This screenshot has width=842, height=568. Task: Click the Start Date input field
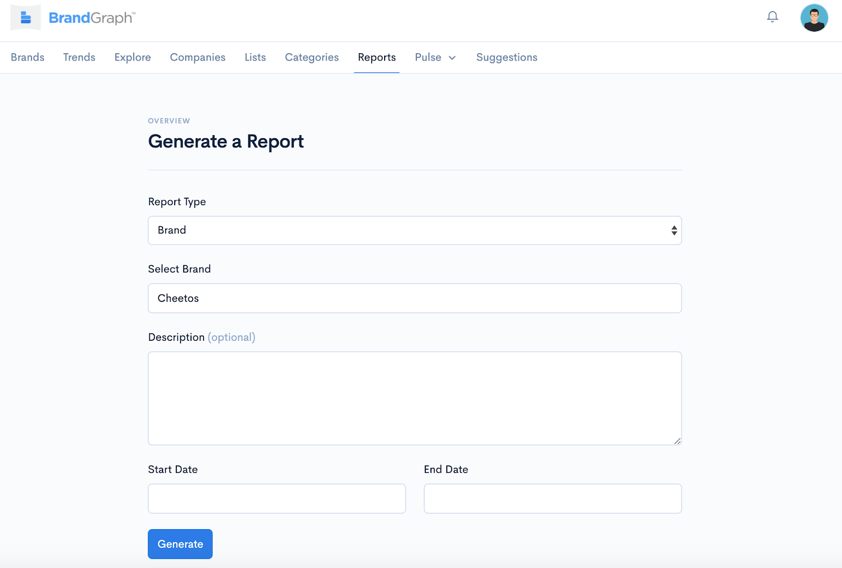point(277,499)
